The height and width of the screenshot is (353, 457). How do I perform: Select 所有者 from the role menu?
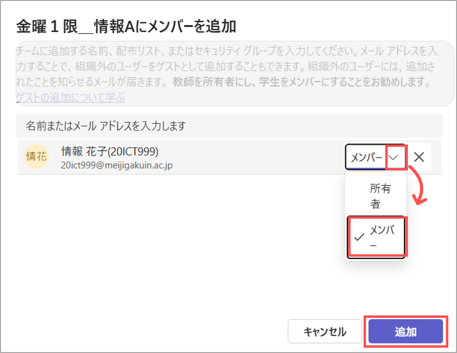pyautogui.click(x=381, y=196)
